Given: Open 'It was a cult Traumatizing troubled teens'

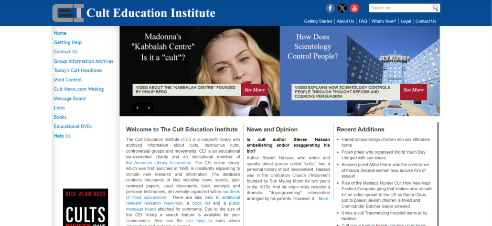Looking at the screenshot, I should (x=385, y=216).
